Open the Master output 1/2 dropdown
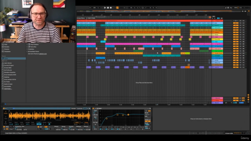The height and width of the screenshot is (141, 251). (228, 103)
